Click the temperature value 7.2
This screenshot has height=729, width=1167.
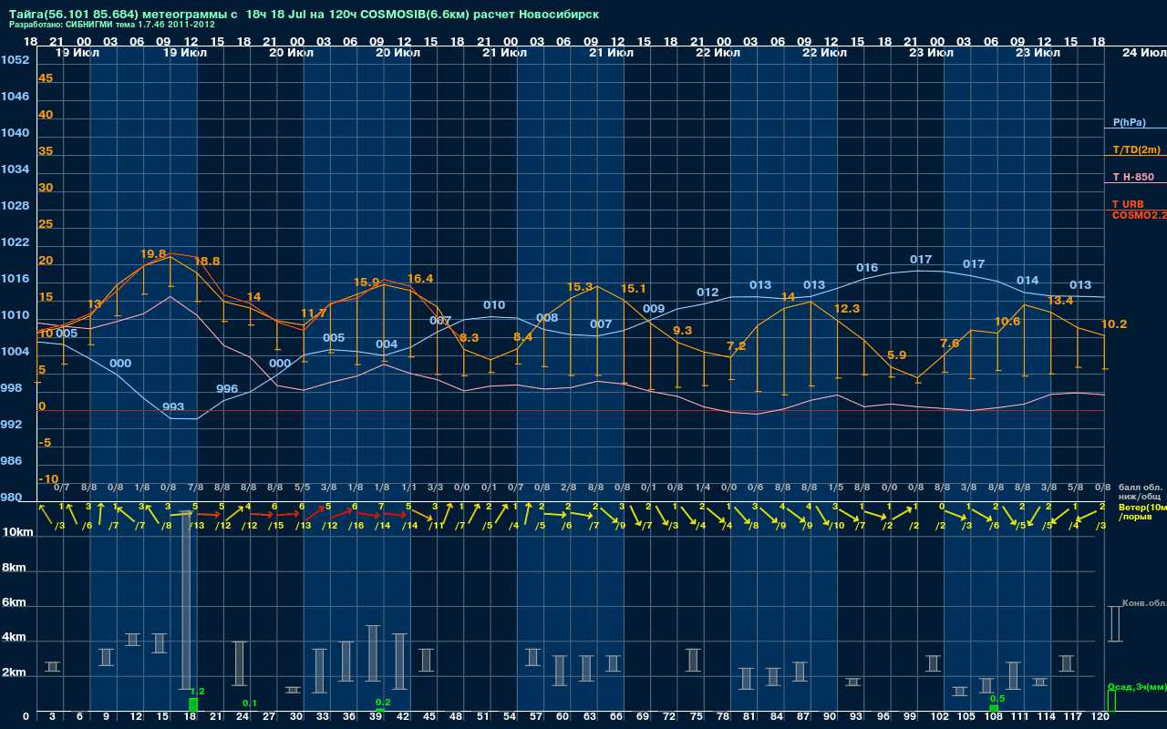[x=736, y=346]
